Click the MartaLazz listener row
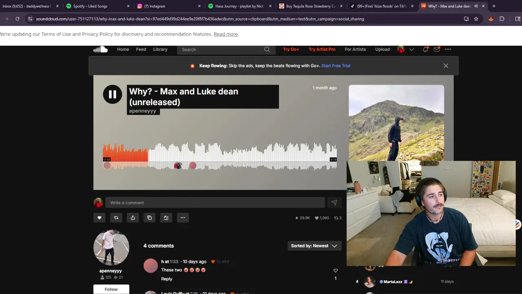This screenshot has width=522, height=294. (404, 282)
